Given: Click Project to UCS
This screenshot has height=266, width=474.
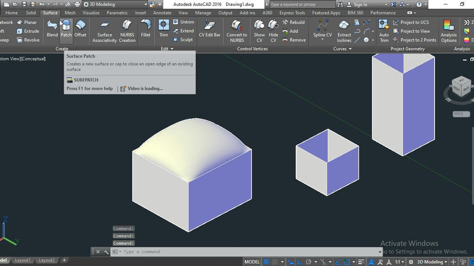Looking at the screenshot, I should click(x=411, y=22).
